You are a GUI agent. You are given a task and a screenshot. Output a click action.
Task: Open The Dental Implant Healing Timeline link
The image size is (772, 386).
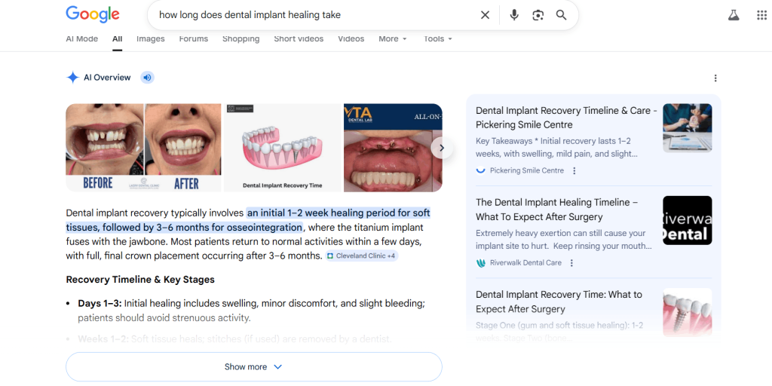pyautogui.click(x=557, y=210)
